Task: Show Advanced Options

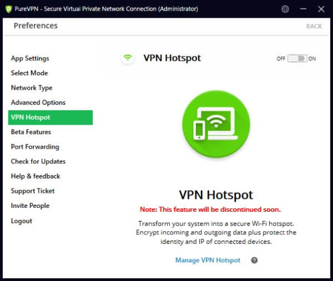Action: tap(38, 103)
